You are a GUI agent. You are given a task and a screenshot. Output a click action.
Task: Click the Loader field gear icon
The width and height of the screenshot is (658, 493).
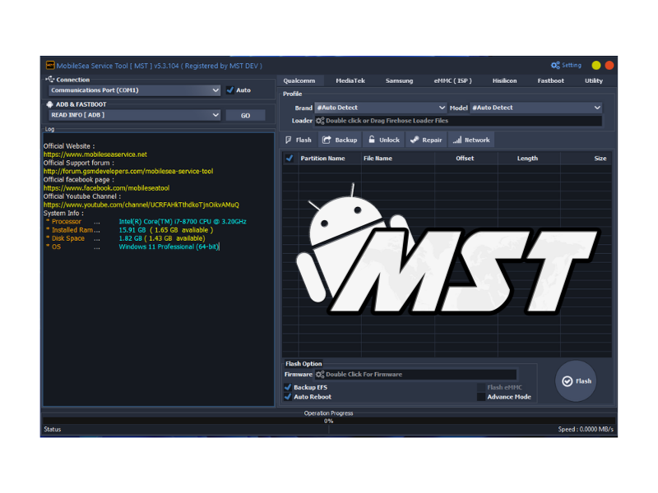click(320, 121)
